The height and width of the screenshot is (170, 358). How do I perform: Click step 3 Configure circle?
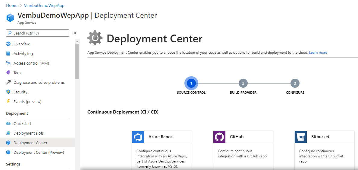[295, 83]
